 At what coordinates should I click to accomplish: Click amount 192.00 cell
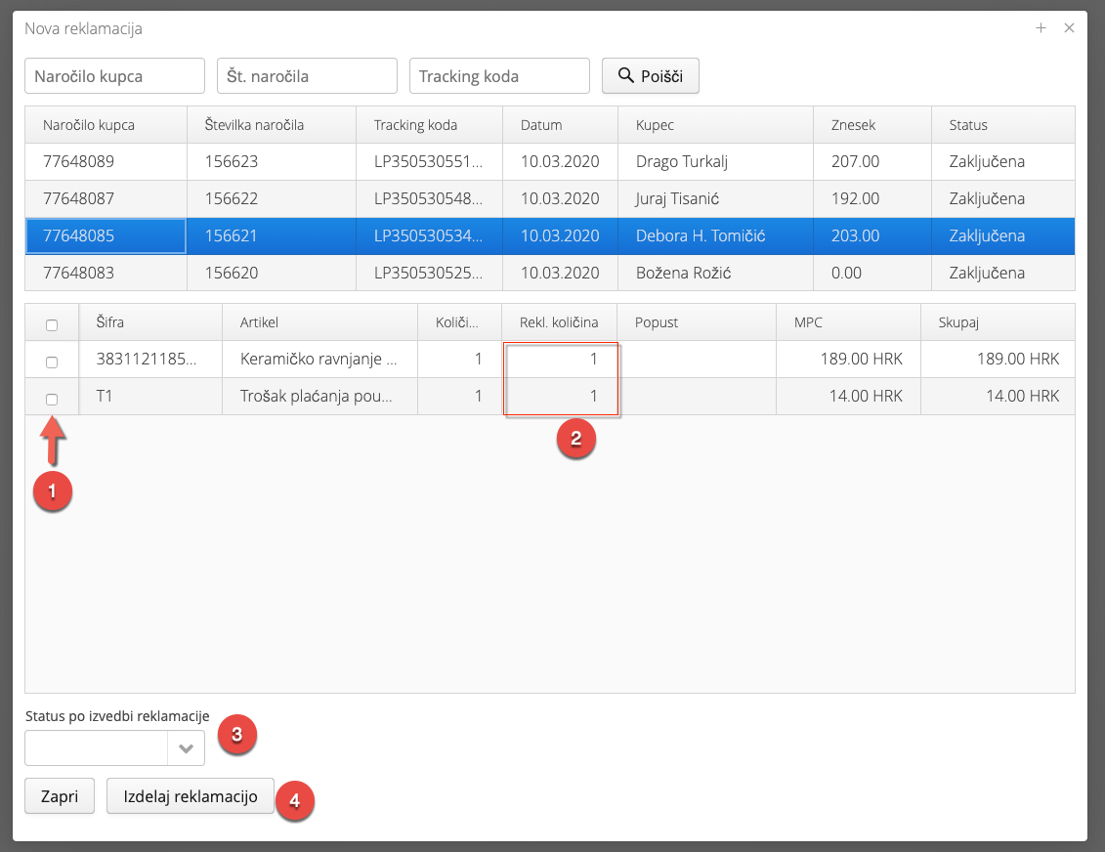872,198
